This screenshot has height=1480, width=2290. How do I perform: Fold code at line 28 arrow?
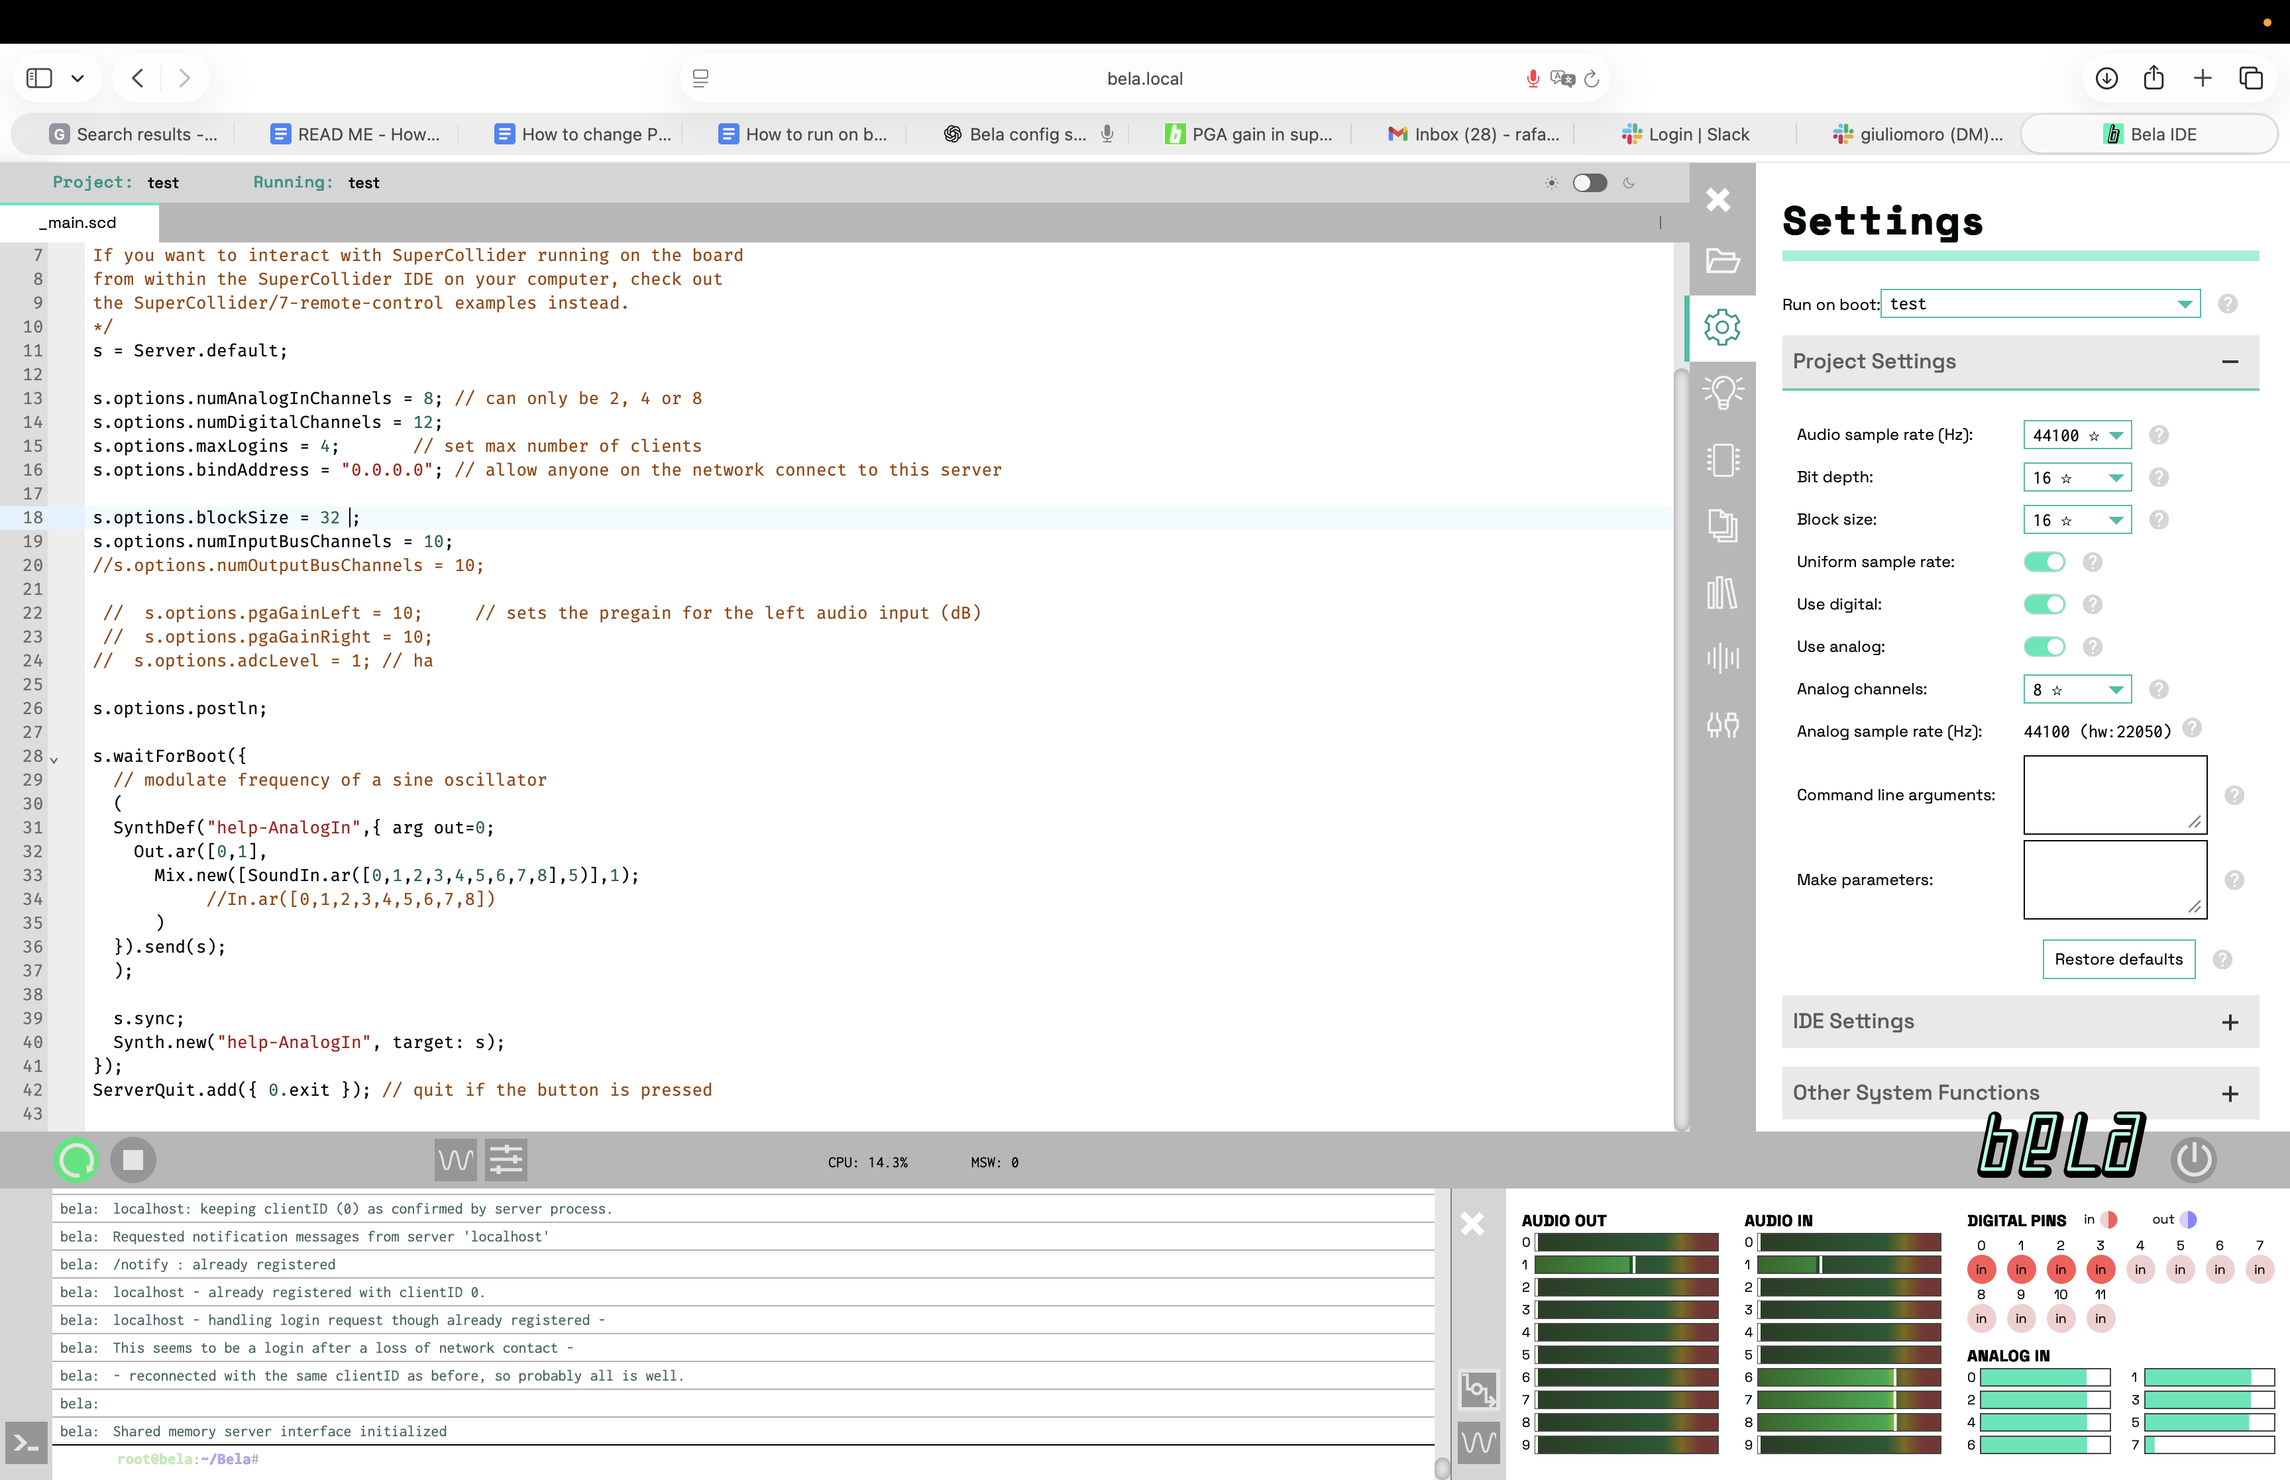tap(54, 759)
